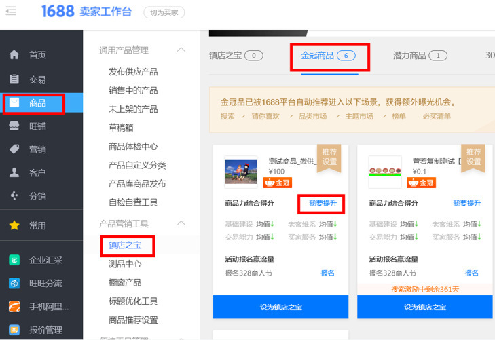This screenshot has height=340, width=495.
Task: Open 交易 in the left navigation
Action: point(37,79)
